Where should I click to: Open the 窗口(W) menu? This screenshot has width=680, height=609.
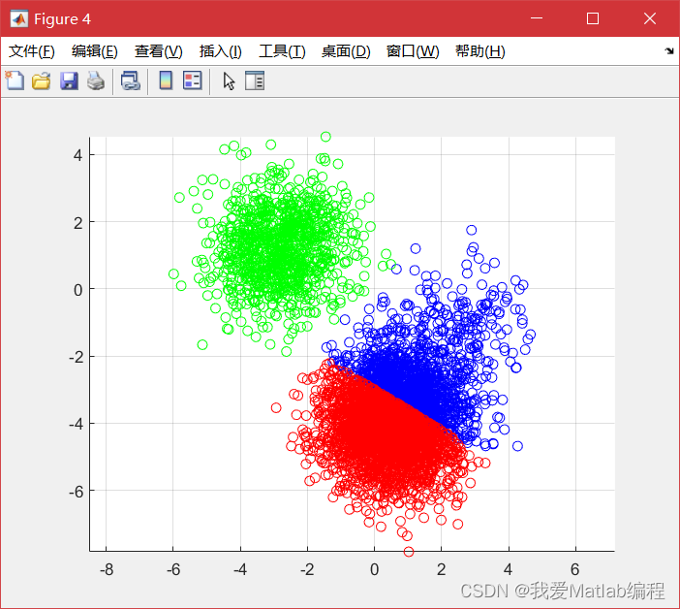coord(413,51)
